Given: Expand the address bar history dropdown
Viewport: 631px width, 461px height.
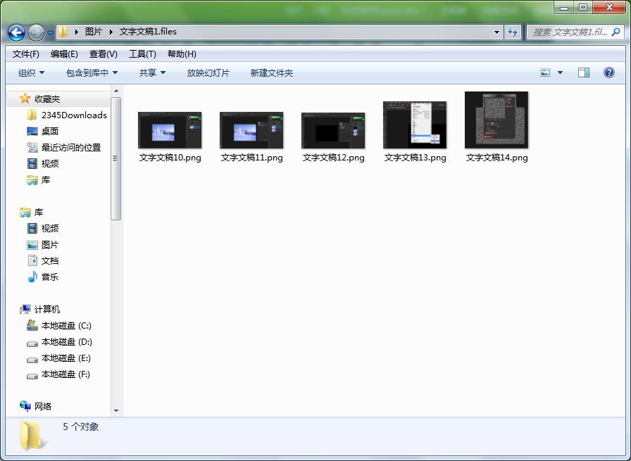Looking at the screenshot, I should point(496,32).
